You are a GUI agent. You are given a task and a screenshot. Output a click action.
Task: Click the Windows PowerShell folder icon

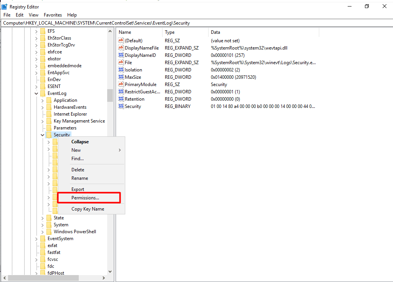tap(49, 232)
